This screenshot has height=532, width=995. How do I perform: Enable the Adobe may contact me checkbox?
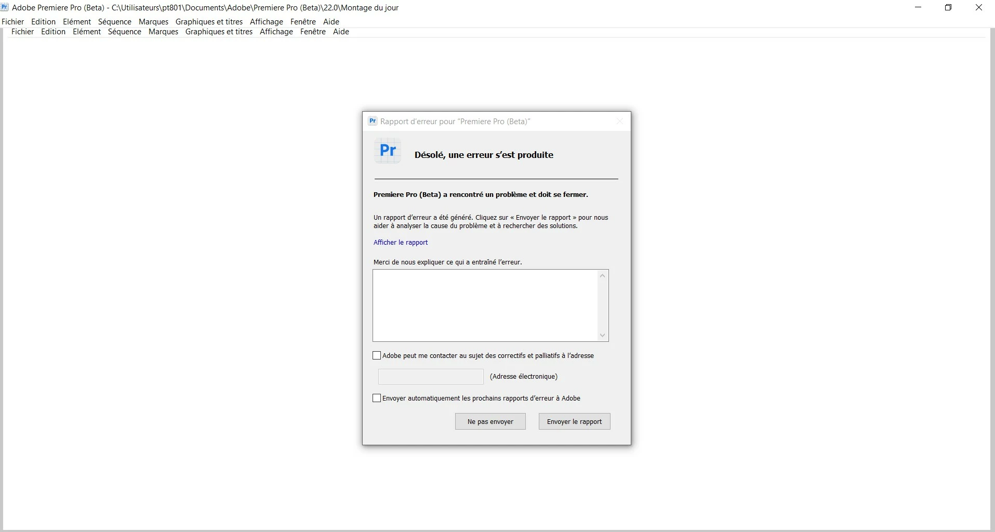tap(377, 356)
